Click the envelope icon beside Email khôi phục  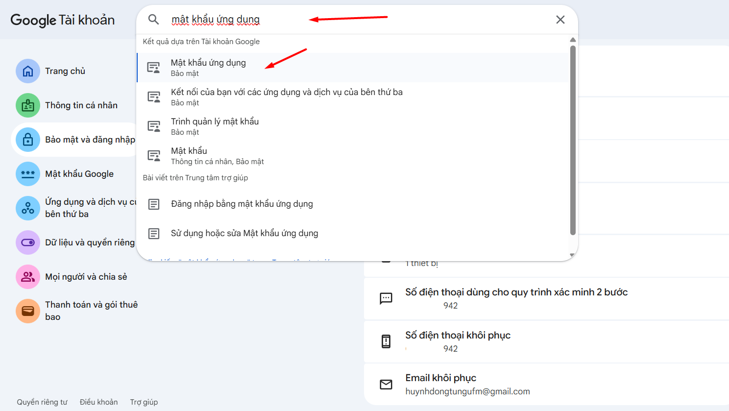386,385
